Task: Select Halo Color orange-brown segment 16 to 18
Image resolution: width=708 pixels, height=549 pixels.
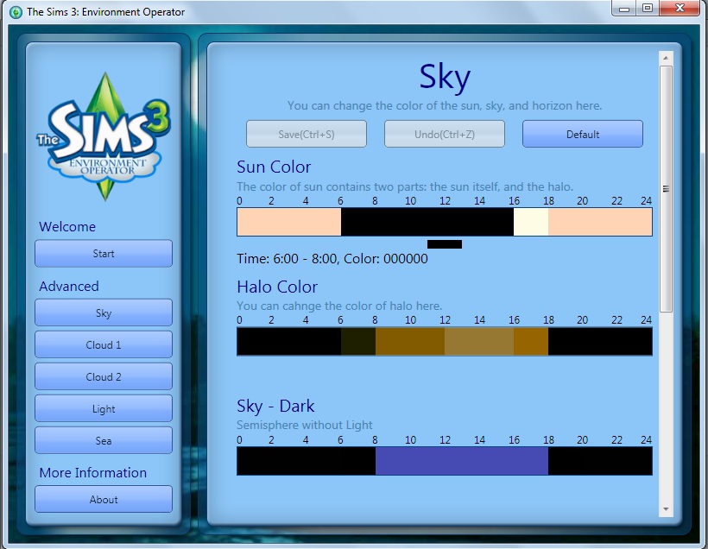Action: click(531, 341)
